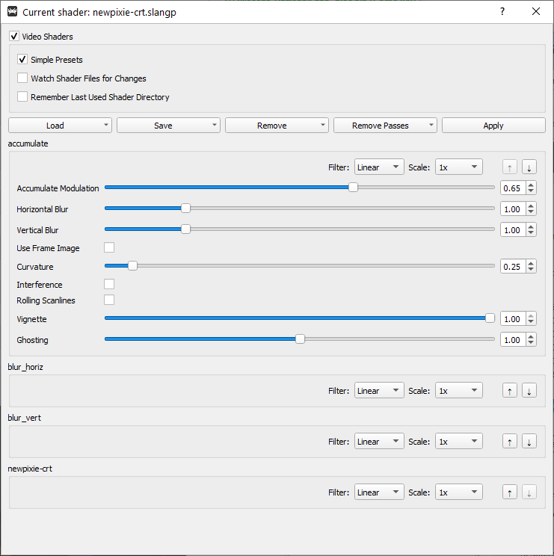Move the accumulate pass down
Screen dimensions: 554x556
click(529, 167)
